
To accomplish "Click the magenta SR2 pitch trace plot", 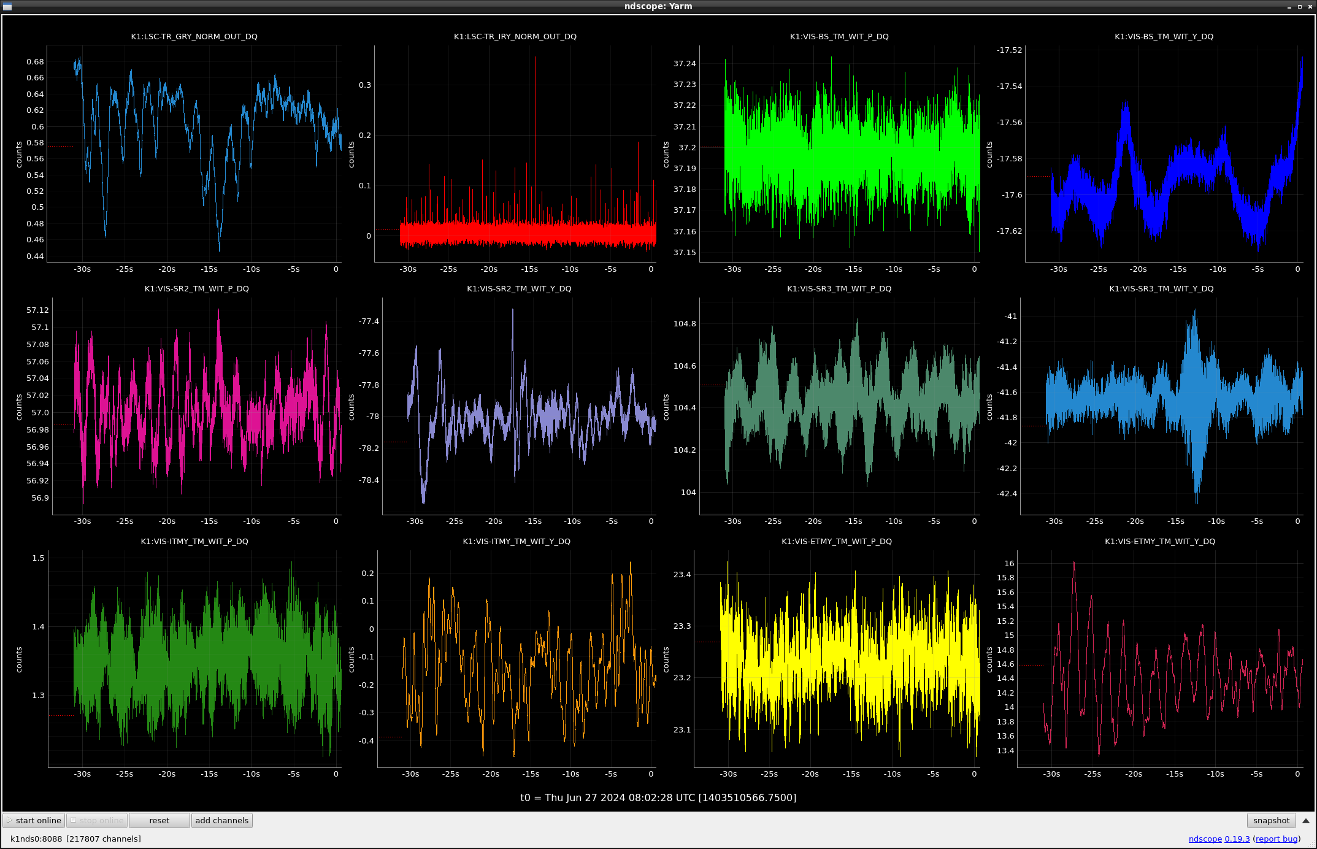I will pos(197,405).
